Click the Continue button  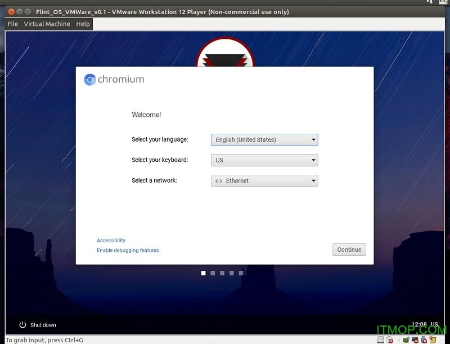(349, 250)
